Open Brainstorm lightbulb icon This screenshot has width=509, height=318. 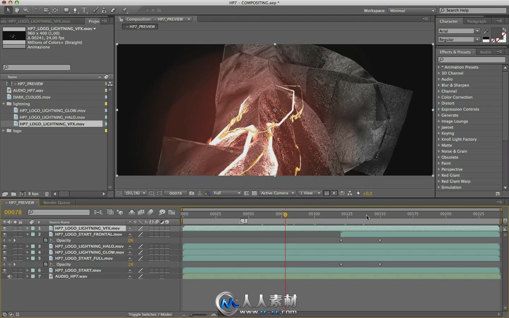coord(162,212)
